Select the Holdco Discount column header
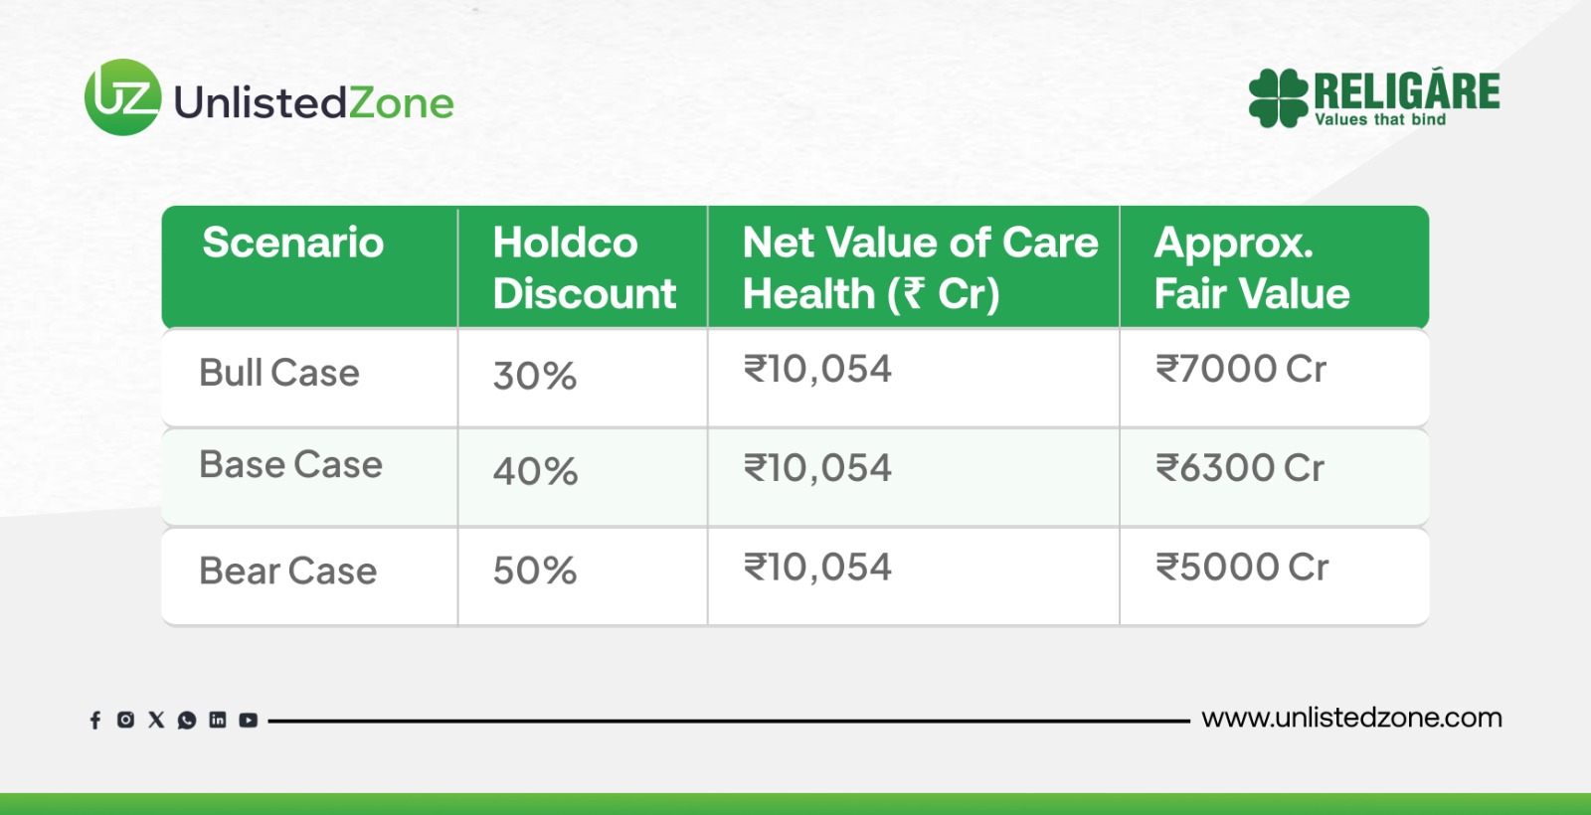Image resolution: width=1591 pixels, height=815 pixels. (584, 267)
